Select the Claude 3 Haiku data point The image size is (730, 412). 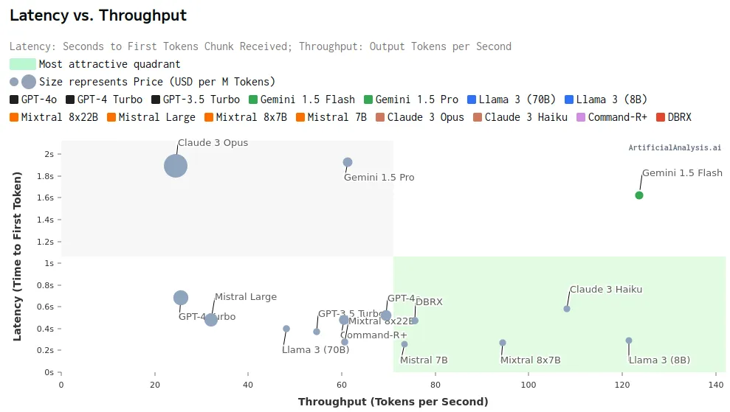tap(567, 309)
